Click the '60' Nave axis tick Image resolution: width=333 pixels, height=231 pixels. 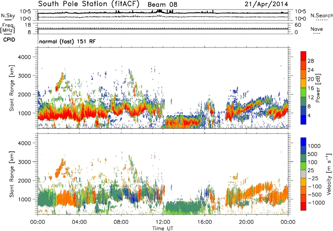pos(298,25)
